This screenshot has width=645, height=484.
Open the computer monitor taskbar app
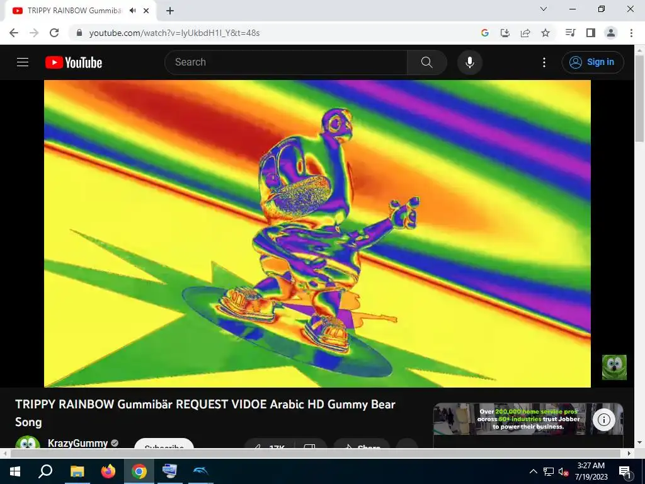[170, 471]
